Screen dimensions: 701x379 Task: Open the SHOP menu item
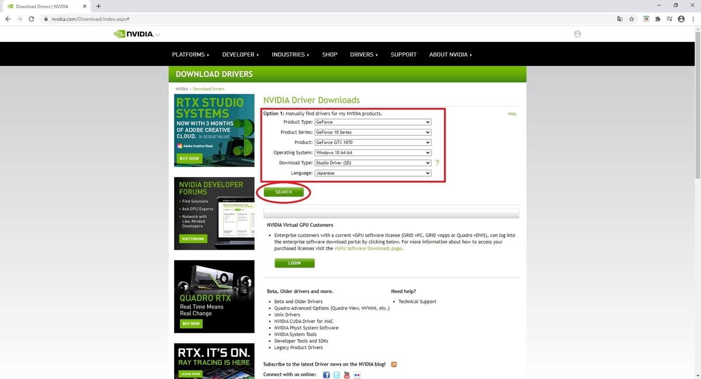[329, 55]
